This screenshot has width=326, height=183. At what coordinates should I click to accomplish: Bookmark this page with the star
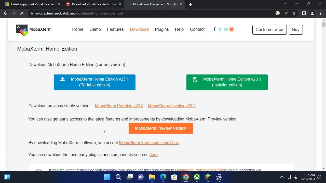(294, 13)
